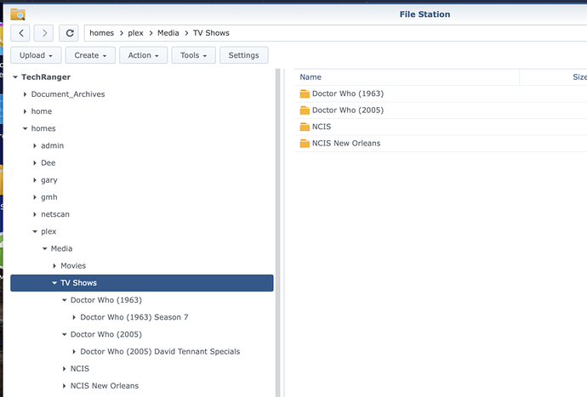Go forward with the forward arrow
The image size is (587, 397).
(x=43, y=33)
